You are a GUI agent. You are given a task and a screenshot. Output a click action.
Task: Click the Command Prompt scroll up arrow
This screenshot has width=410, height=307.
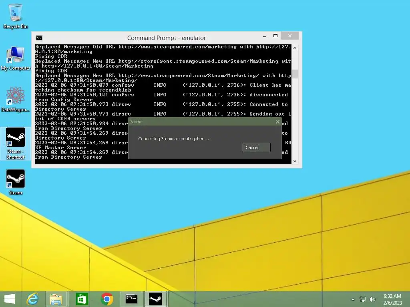tap(295, 48)
